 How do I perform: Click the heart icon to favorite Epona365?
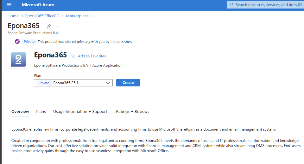point(73,56)
